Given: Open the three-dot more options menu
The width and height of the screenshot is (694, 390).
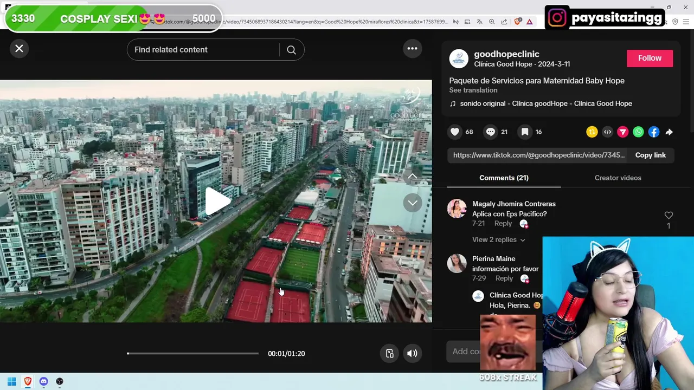Looking at the screenshot, I should point(413,49).
